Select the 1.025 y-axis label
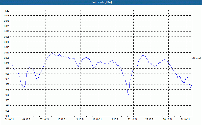This screenshot has height=126, width=202. click(7, 37)
